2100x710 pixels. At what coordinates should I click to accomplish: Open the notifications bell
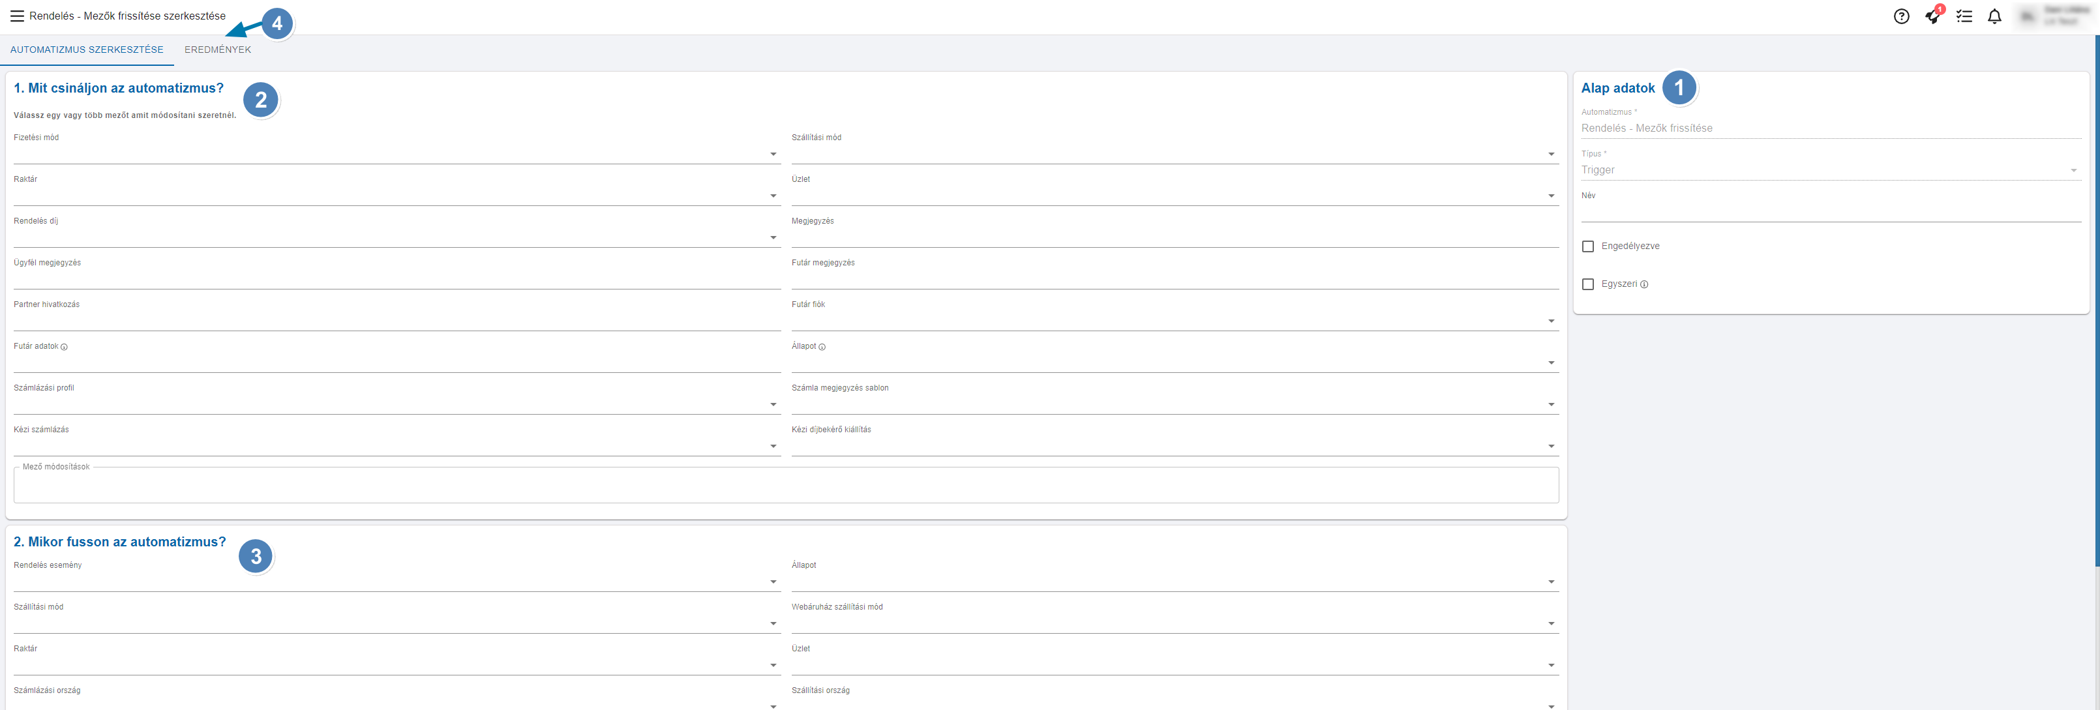pyautogui.click(x=1994, y=16)
